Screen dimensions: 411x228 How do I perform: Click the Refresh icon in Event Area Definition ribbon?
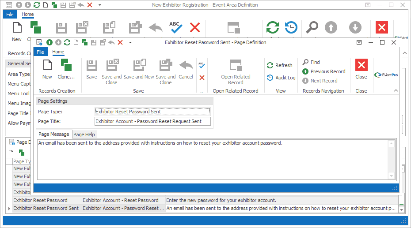tap(273, 27)
